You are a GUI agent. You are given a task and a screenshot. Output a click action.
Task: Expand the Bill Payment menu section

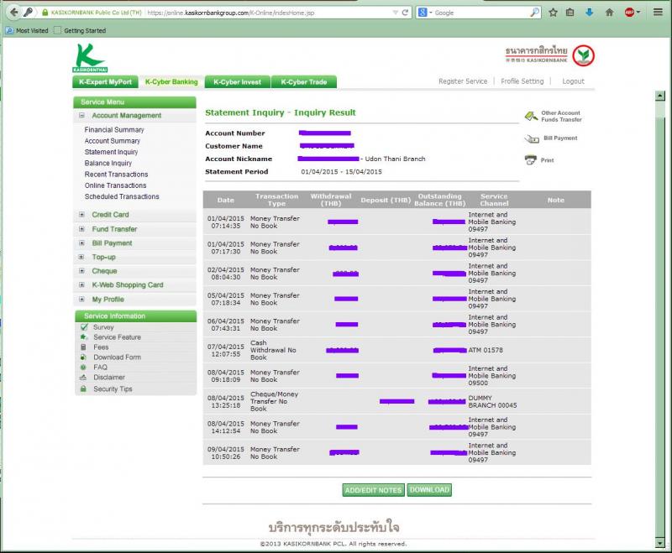81,243
